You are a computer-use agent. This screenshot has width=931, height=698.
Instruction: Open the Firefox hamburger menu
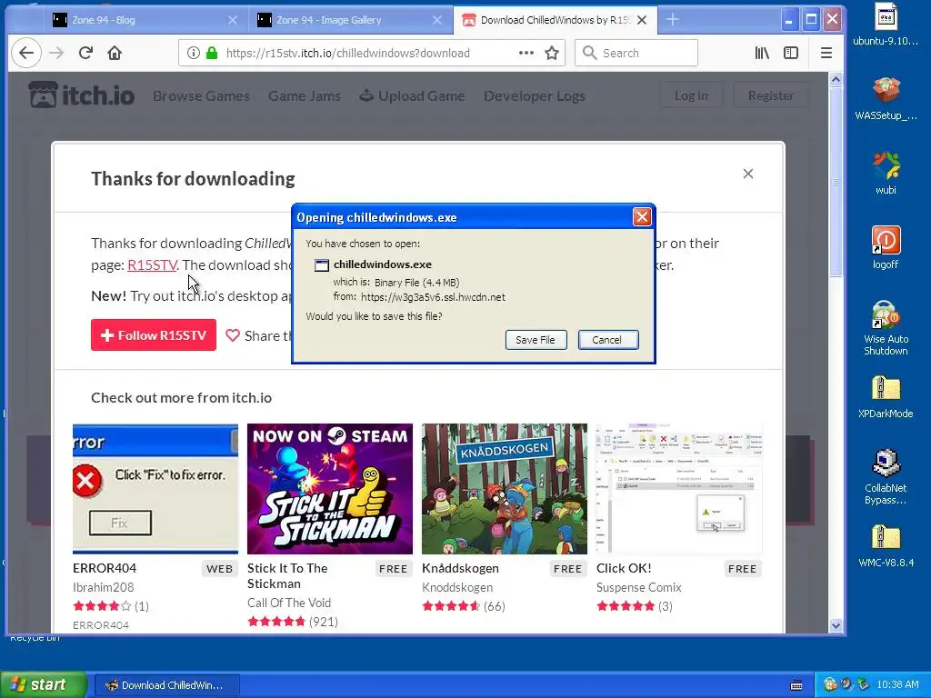click(826, 53)
